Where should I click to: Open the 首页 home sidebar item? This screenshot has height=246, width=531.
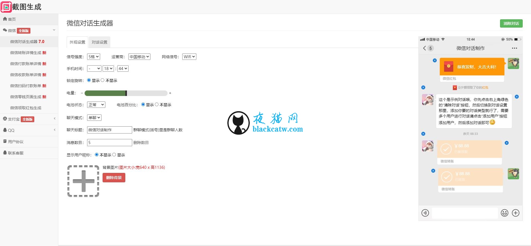click(29, 19)
